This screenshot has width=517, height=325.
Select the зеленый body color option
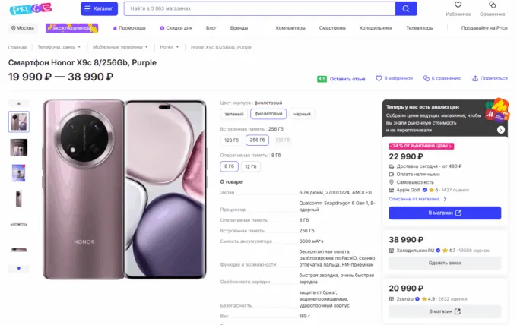(233, 114)
